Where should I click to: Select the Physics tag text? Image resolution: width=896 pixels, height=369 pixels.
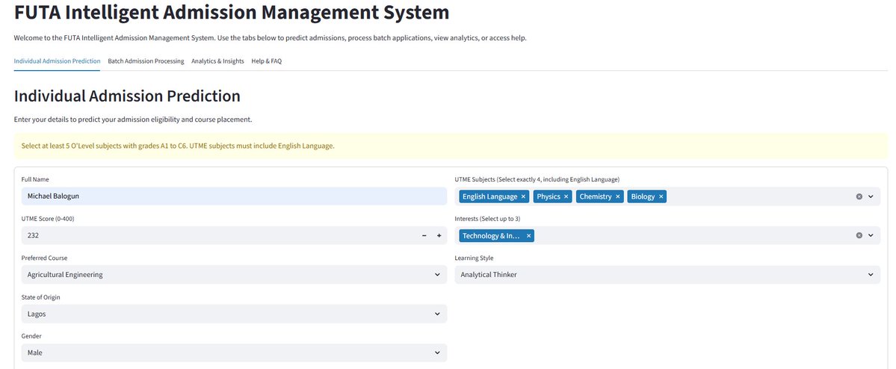tap(549, 196)
